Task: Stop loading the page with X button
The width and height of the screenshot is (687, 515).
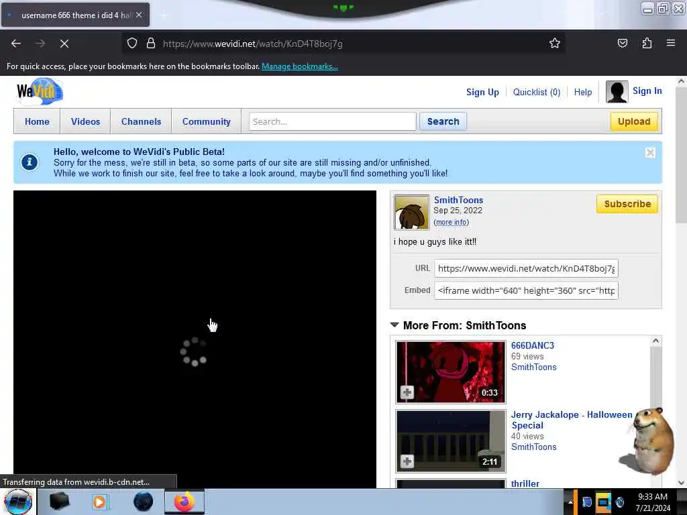Action: click(x=64, y=44)
